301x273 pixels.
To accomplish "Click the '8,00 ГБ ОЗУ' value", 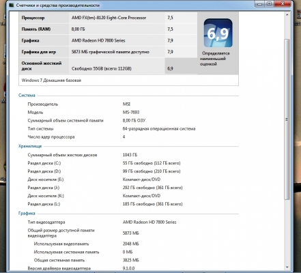I will pyautogui.click(x=134, y=121).
